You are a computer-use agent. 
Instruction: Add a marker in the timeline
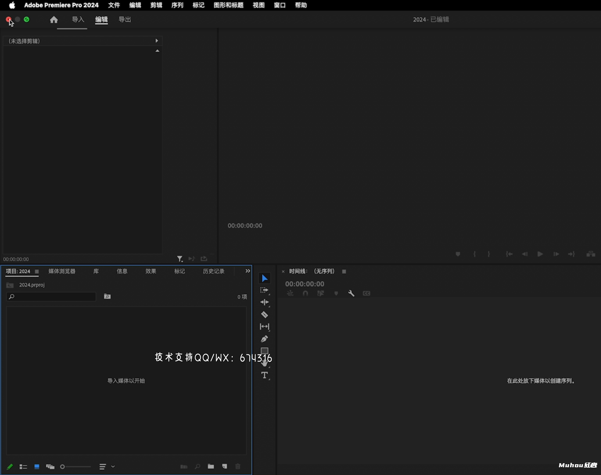[x=336, y=293]
